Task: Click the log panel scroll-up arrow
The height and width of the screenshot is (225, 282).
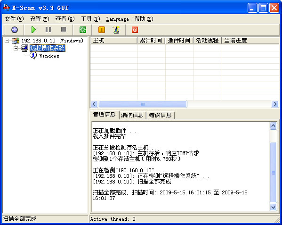Action: (273, 126)
